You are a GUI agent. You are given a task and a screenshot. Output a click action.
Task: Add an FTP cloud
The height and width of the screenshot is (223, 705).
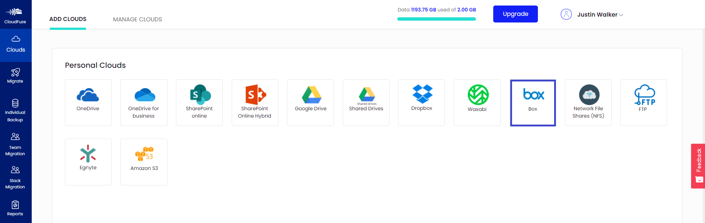point(643,102)
